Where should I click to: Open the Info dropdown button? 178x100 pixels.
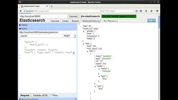[151, 21]
